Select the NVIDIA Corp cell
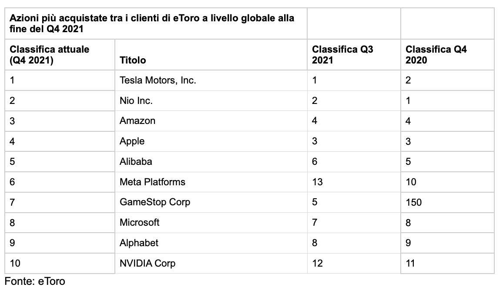The image size is (503, 294). (148, 263)
